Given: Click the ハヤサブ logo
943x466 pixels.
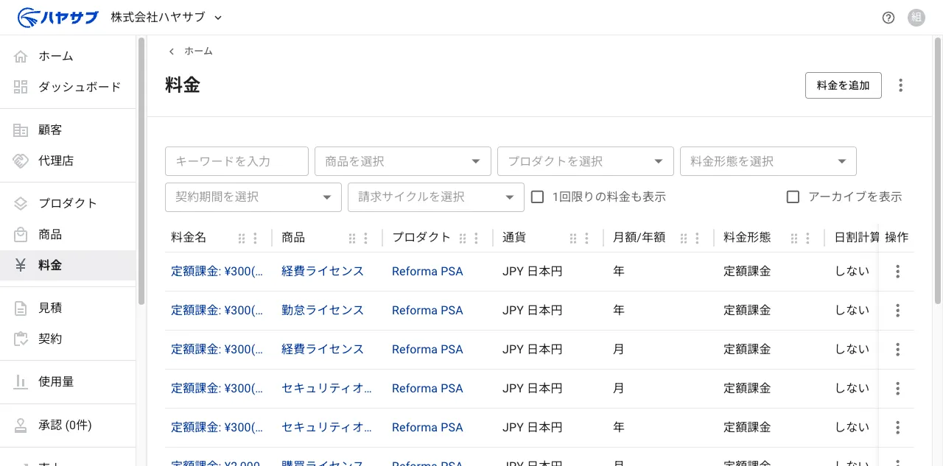Looking at the screenshot, I should [x=57, y=17].
